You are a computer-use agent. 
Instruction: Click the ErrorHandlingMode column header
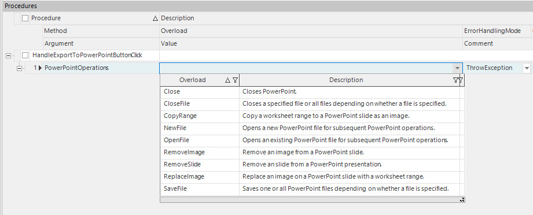(x=497, y=31)
